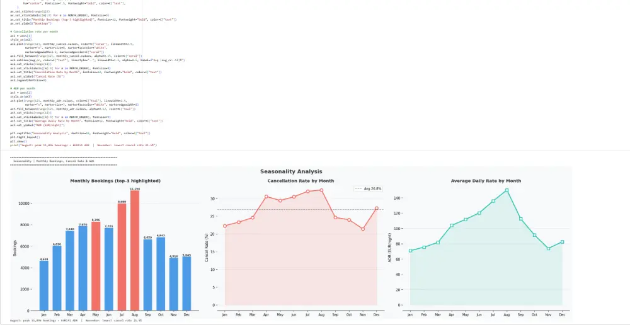
Task: Click the '# ADR per month' comment line
Action: click(23, 88)
